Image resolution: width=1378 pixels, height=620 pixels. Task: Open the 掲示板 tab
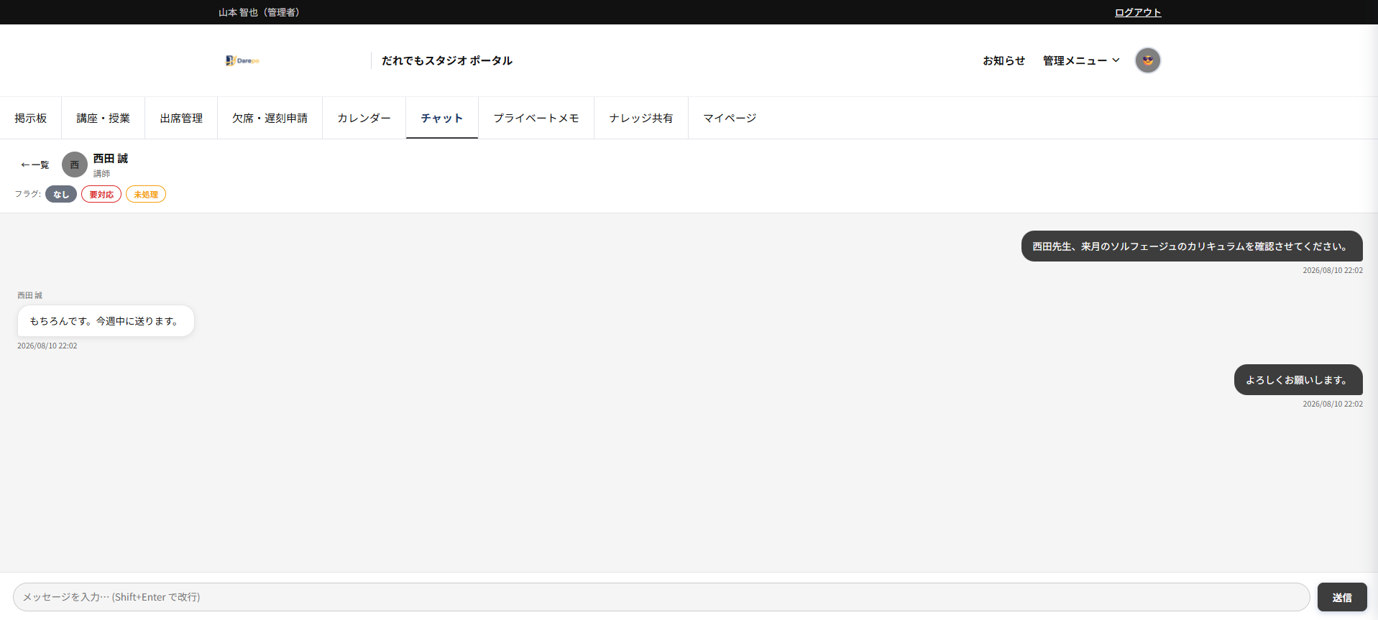pos(31,118)
